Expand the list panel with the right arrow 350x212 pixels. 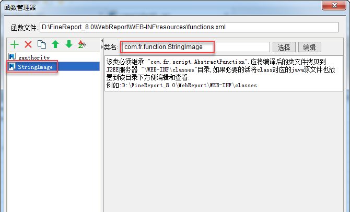click(x=102, y=47)
